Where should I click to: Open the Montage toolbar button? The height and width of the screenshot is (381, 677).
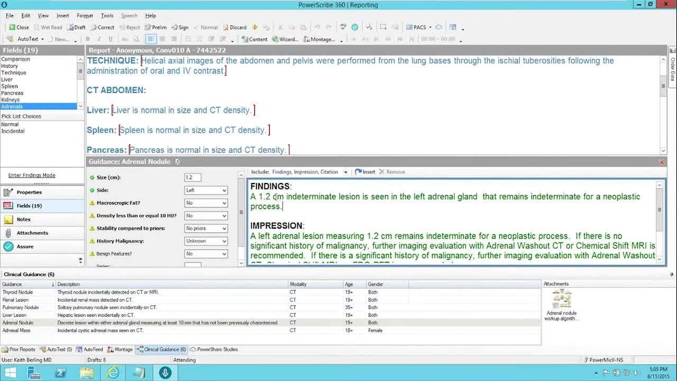pyautogui.click(x=319, y=39)
